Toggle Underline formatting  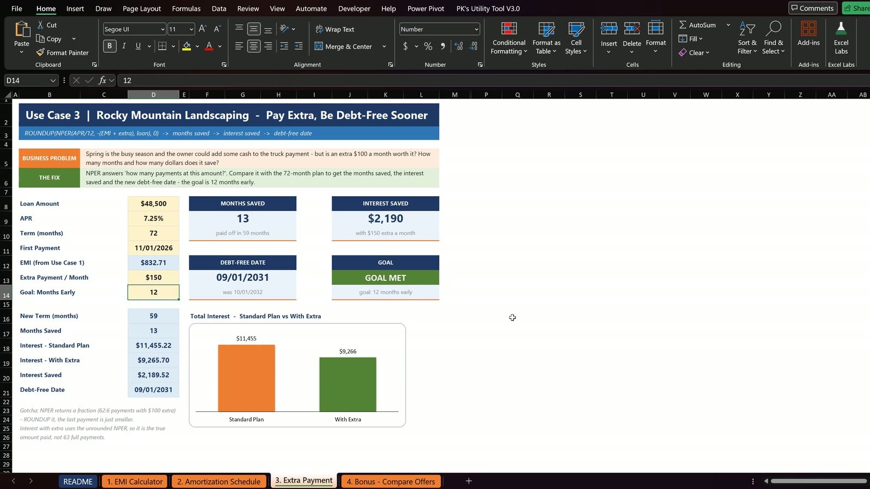click(138, 46)
